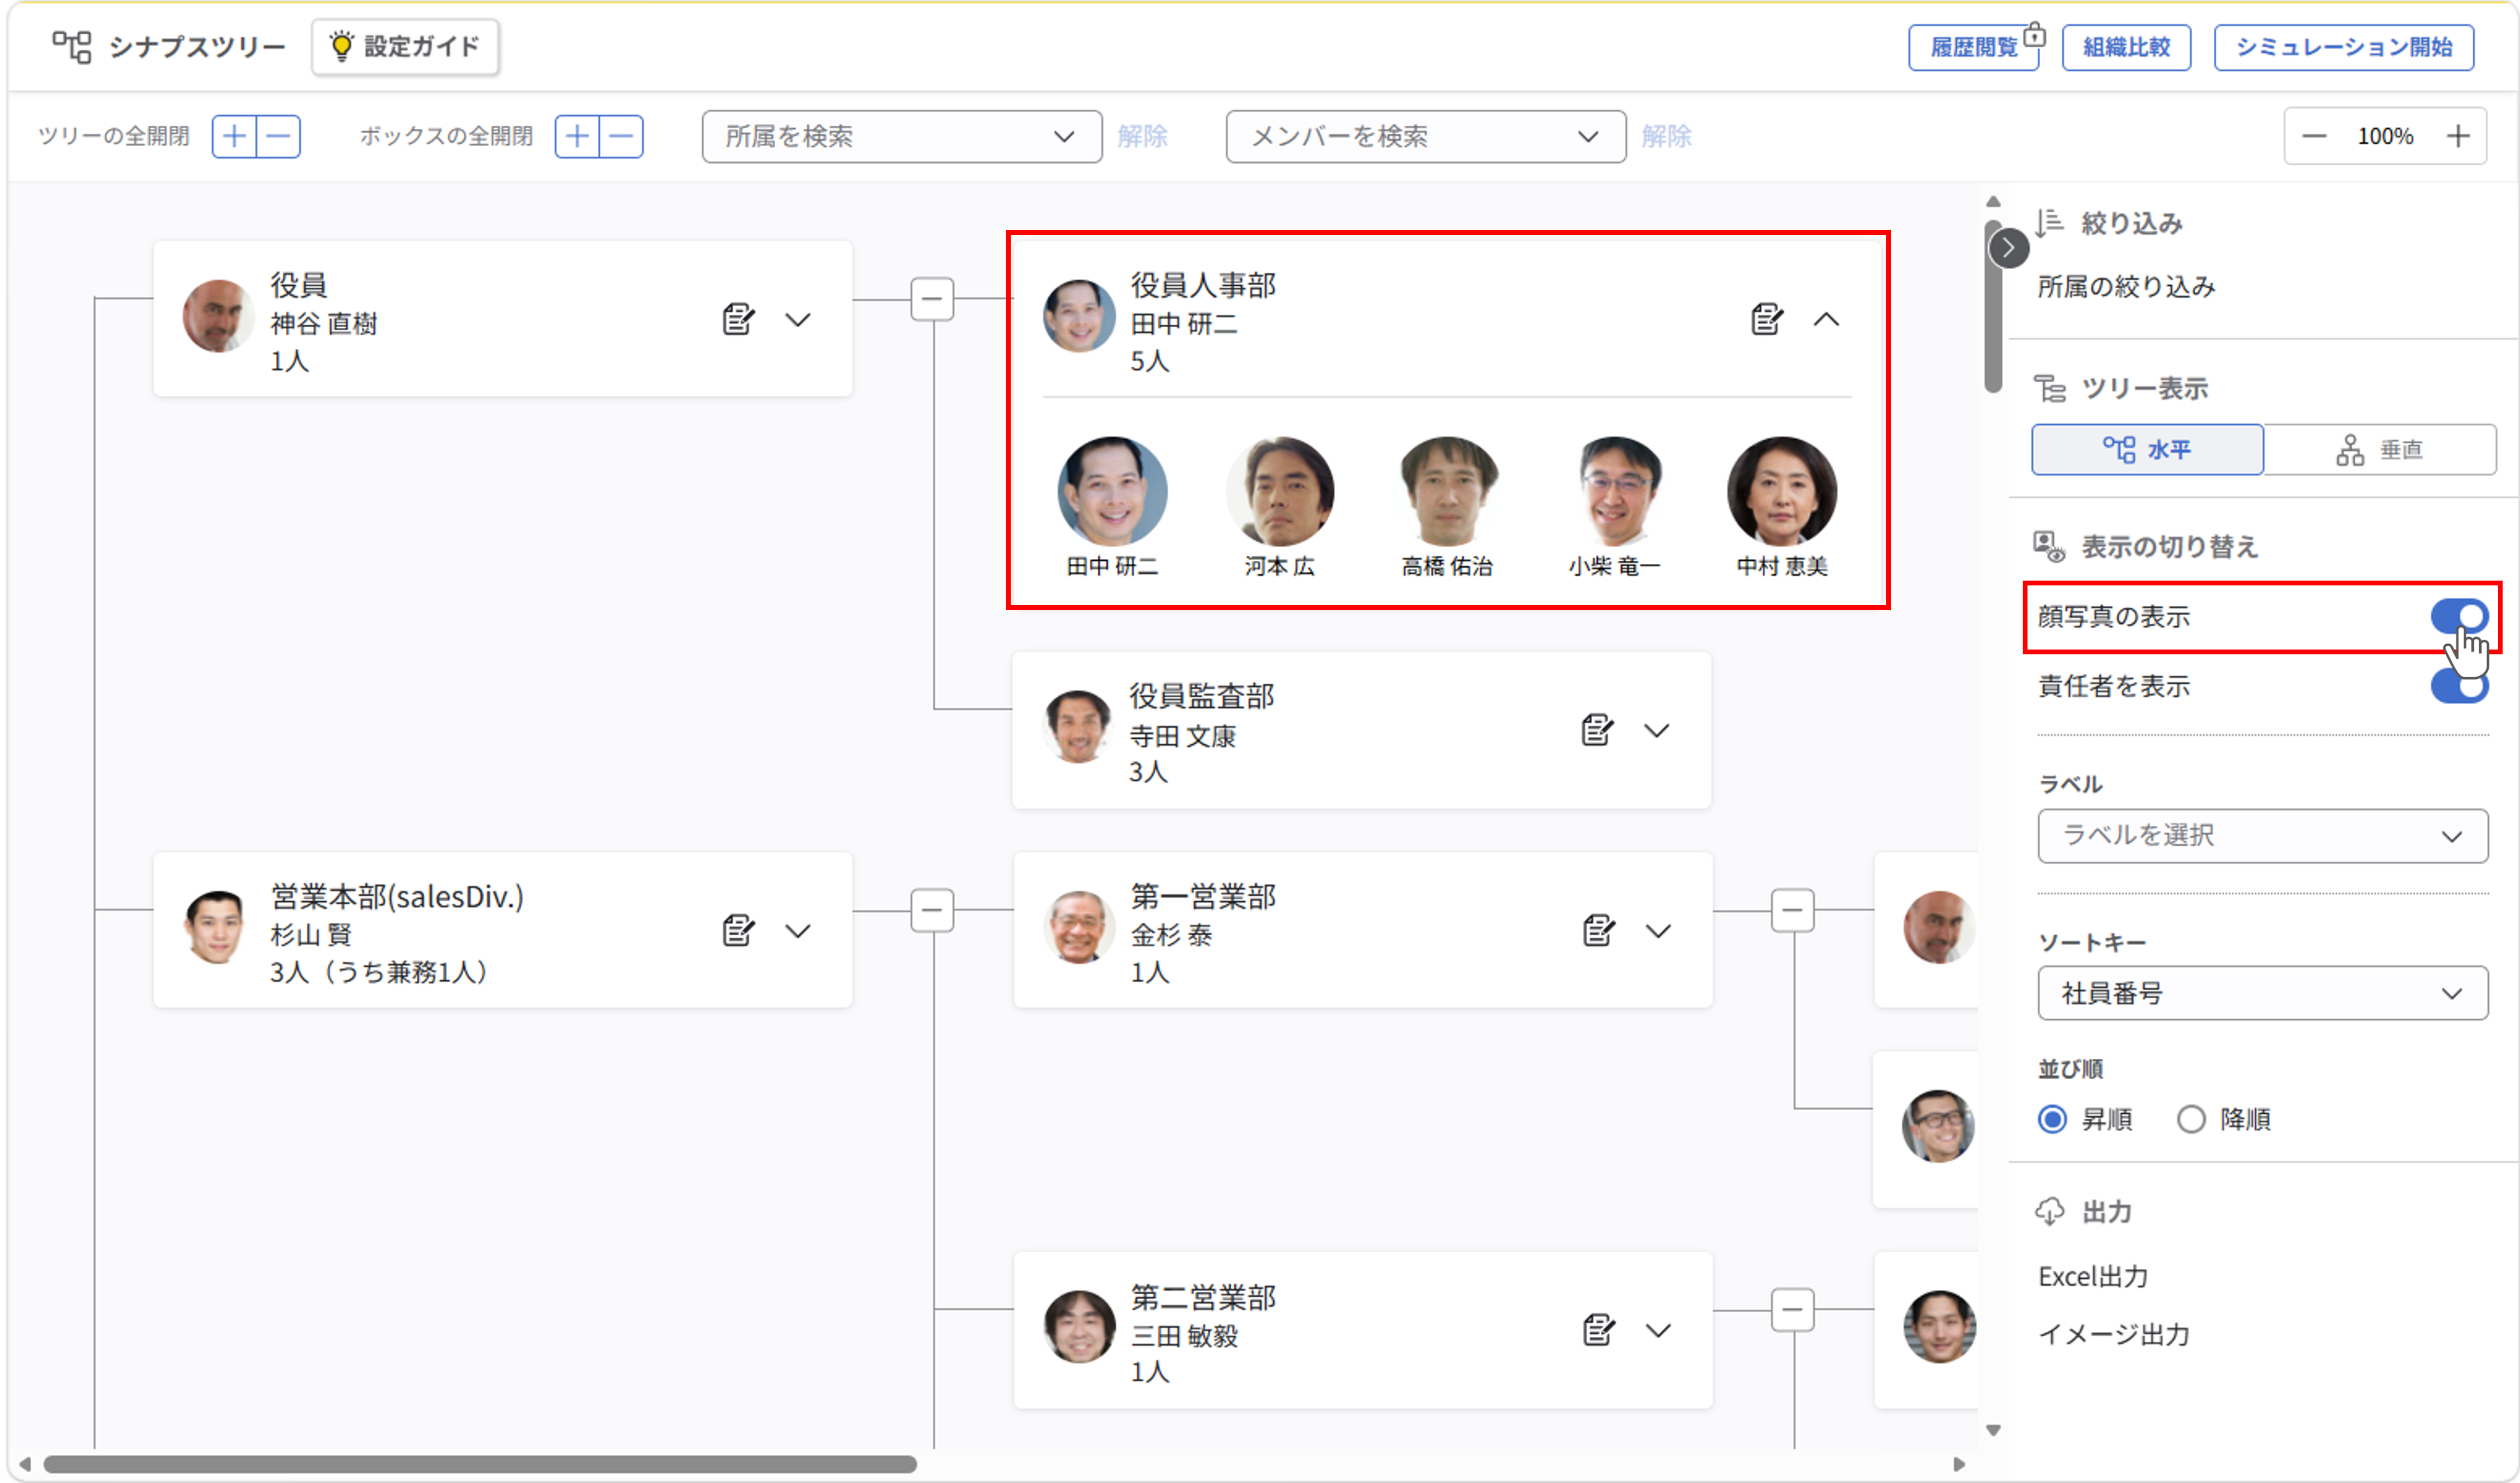Open edit icon on 第一営業部 box
The height and width of the screenshot is (1483, 2520).
(1598, 931)
